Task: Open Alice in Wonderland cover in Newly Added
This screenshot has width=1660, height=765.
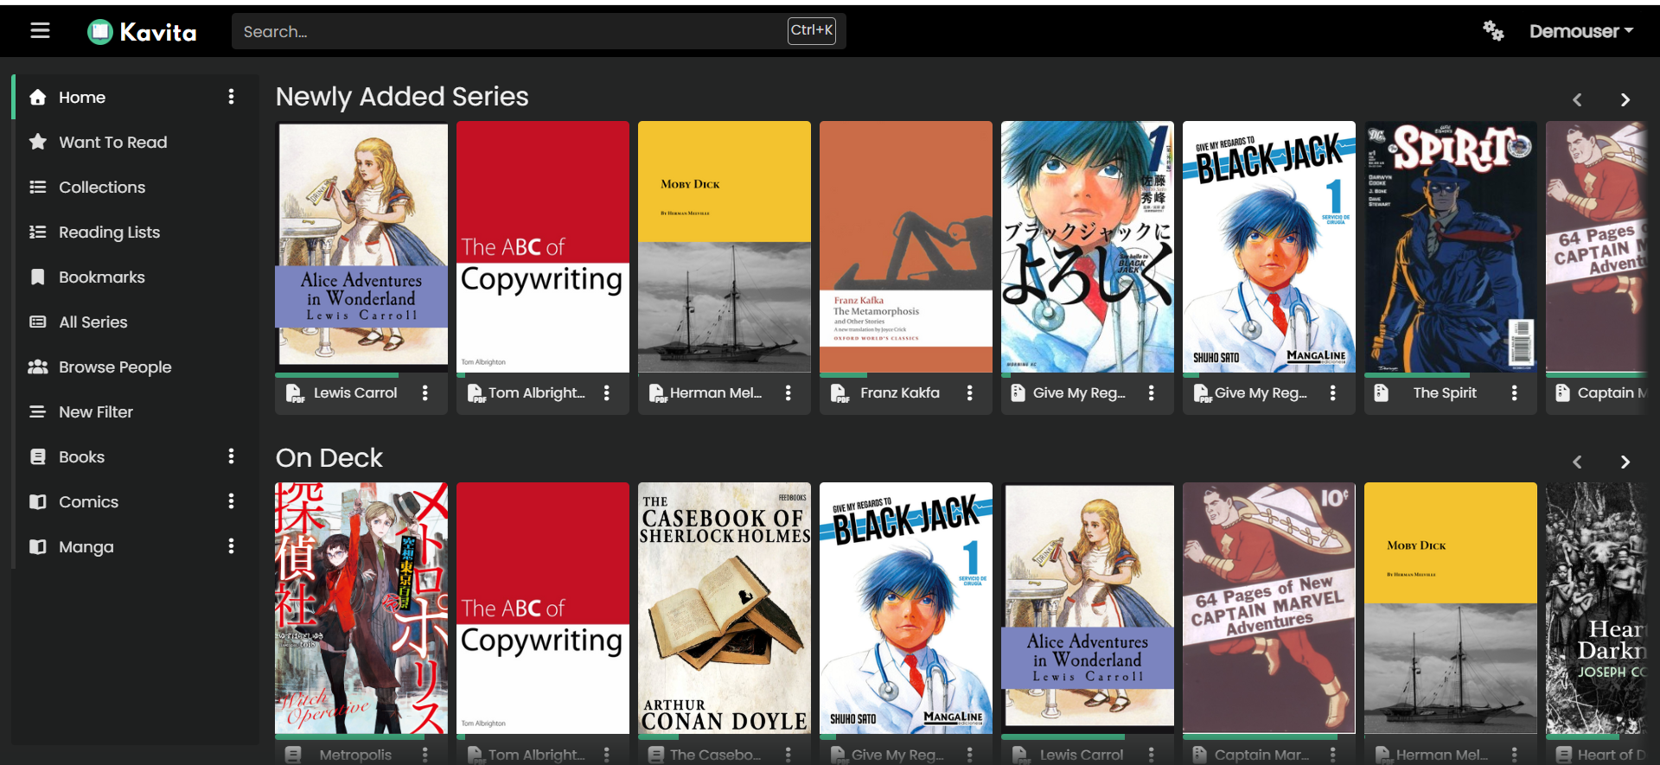Action: [361, 247]
